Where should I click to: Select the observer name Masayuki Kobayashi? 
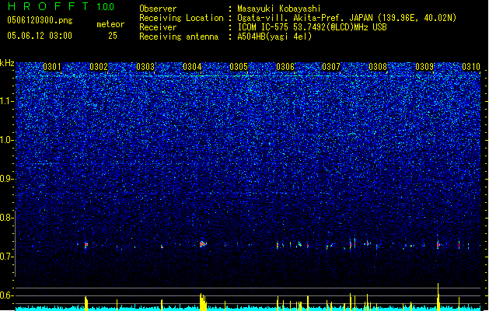click(x=279, y=9)
